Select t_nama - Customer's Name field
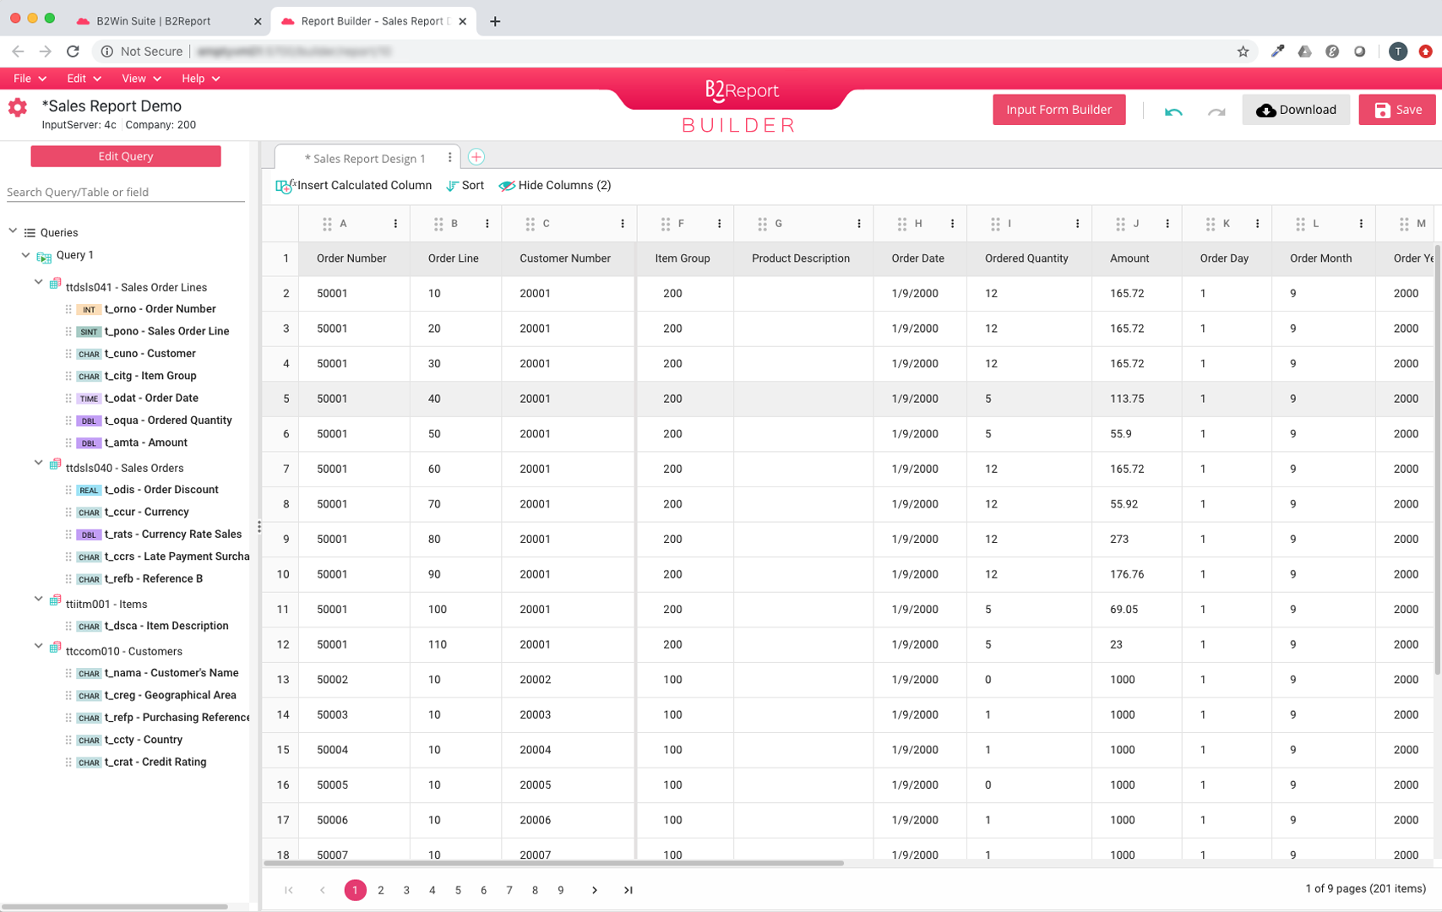 click(x=171, y=673)
